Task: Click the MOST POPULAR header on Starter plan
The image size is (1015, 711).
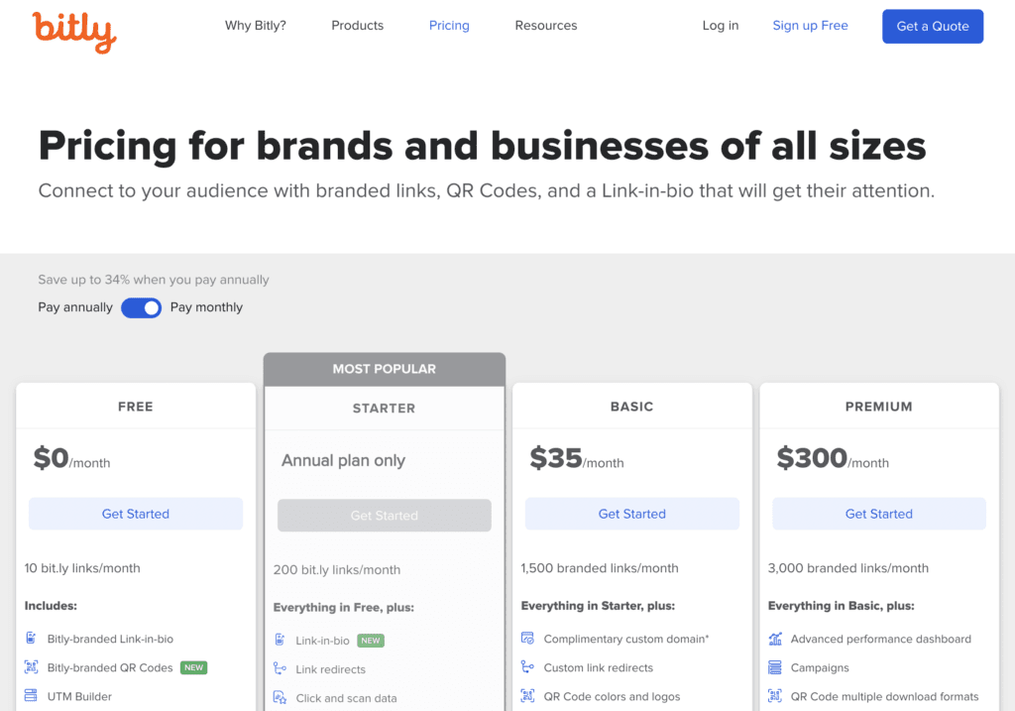Action: (x=384, y=368)
